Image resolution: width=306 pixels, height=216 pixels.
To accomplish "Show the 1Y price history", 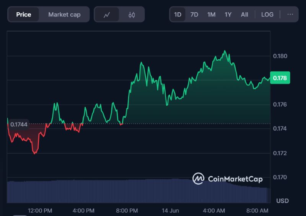I will 228,15.
